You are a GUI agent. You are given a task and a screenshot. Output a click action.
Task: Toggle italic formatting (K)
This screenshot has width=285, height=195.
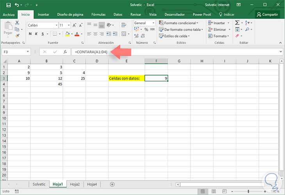tap(36, 34)
